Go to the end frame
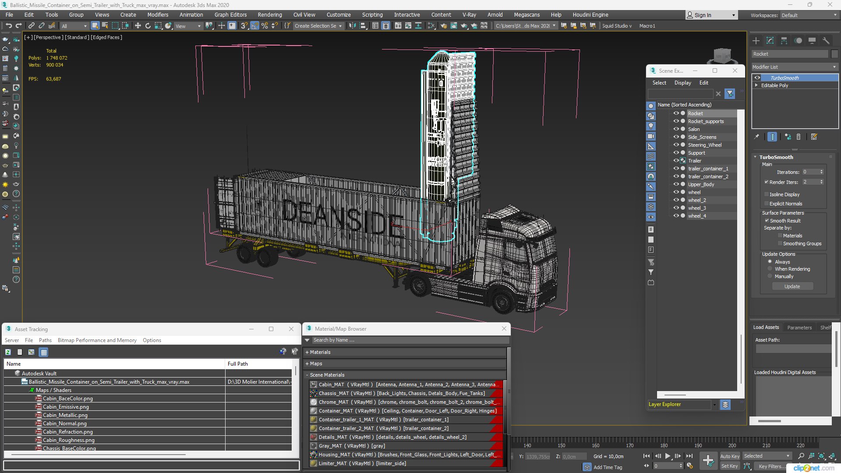841x473 pixels. pos(689,456)
